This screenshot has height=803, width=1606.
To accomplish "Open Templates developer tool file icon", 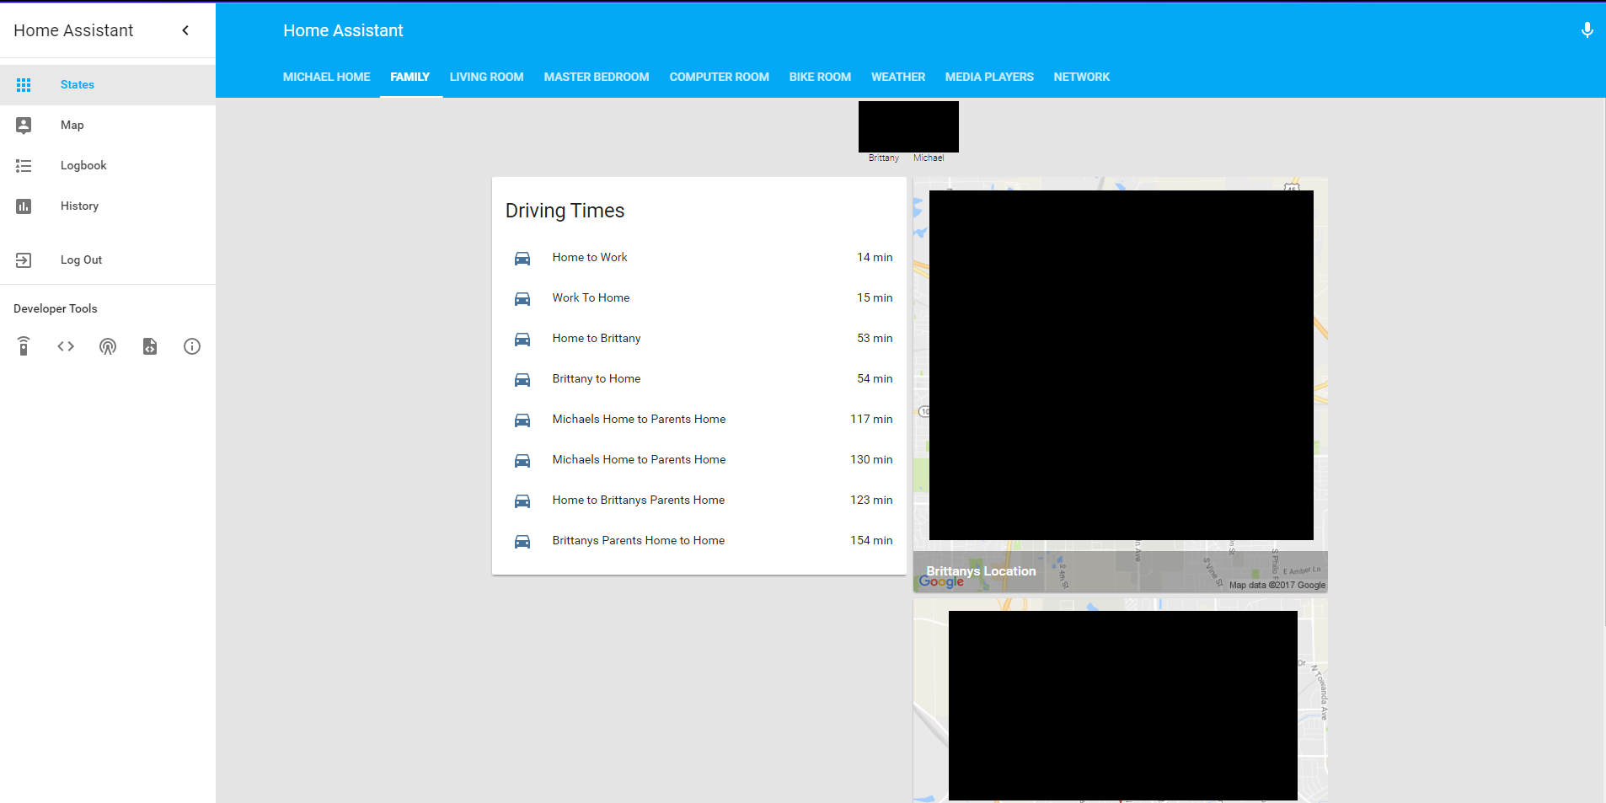I will click(150, 346).
